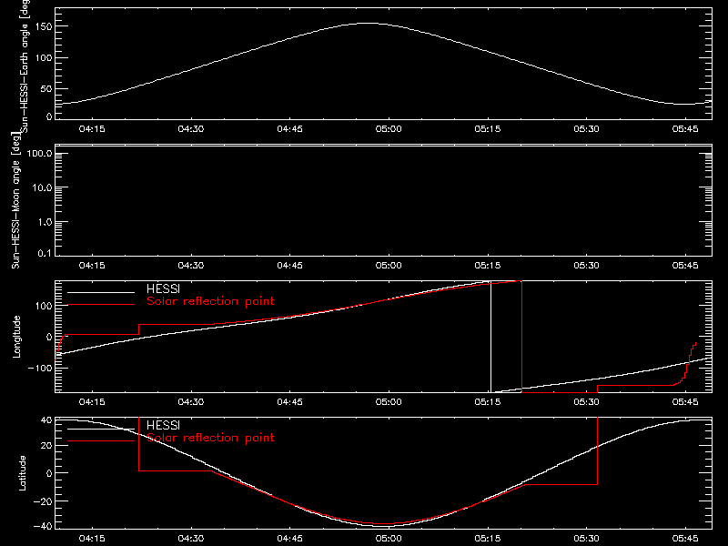Click the -40 tick label on Latitude plot
728x546 pixels.
click(x=43, y=527)
